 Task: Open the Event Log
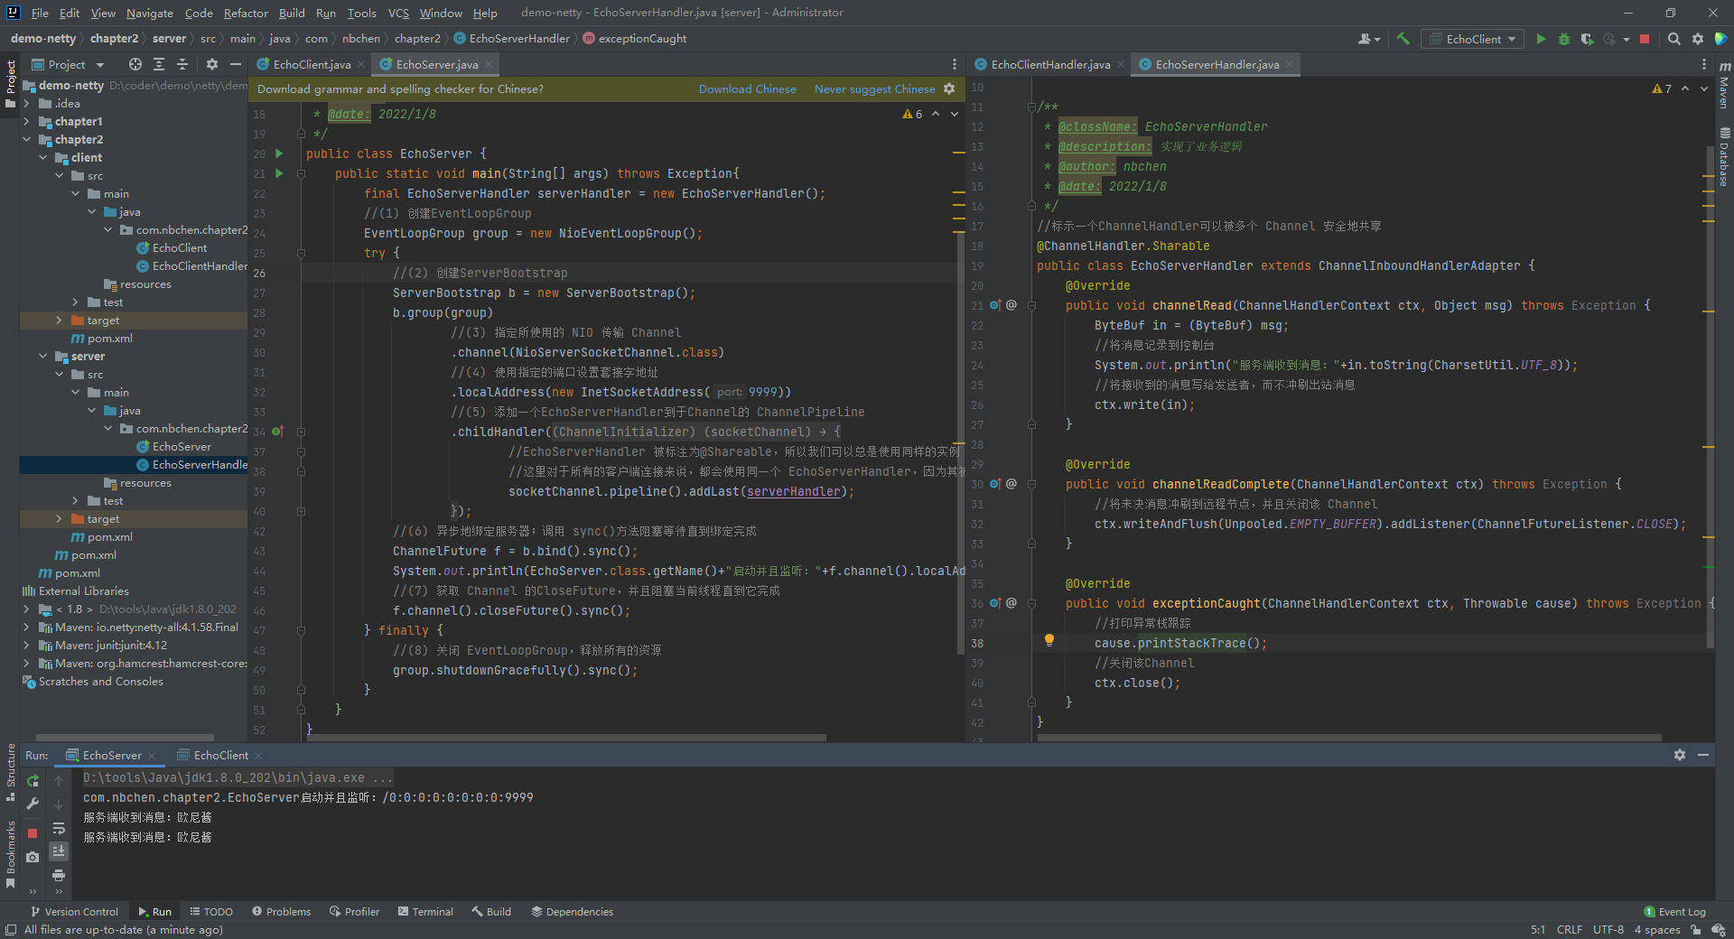point(1674,912)
